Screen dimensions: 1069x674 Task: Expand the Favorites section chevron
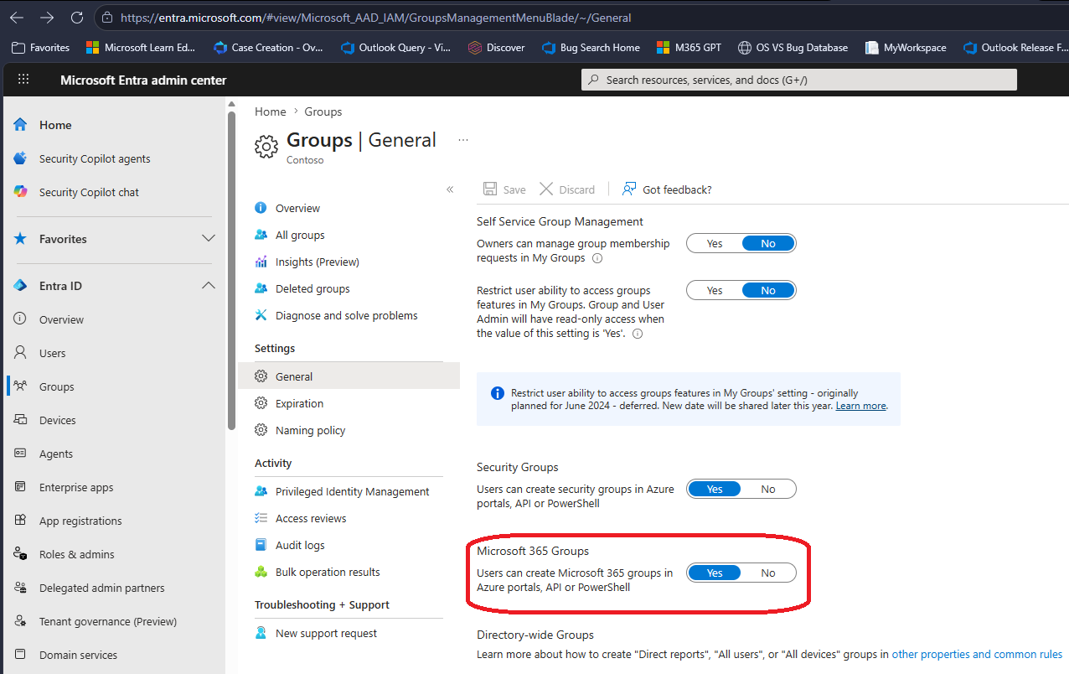(x=209, y=239)
